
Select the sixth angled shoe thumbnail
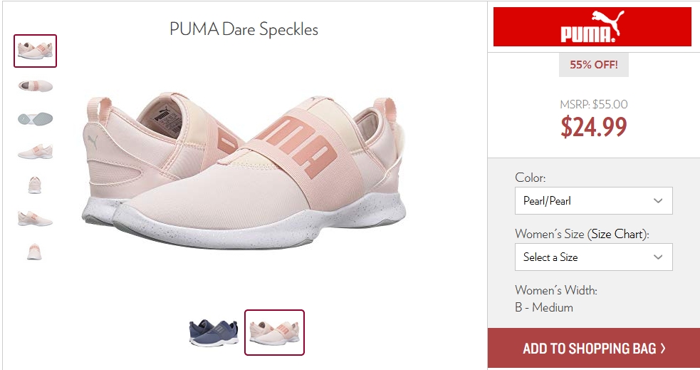36,219
